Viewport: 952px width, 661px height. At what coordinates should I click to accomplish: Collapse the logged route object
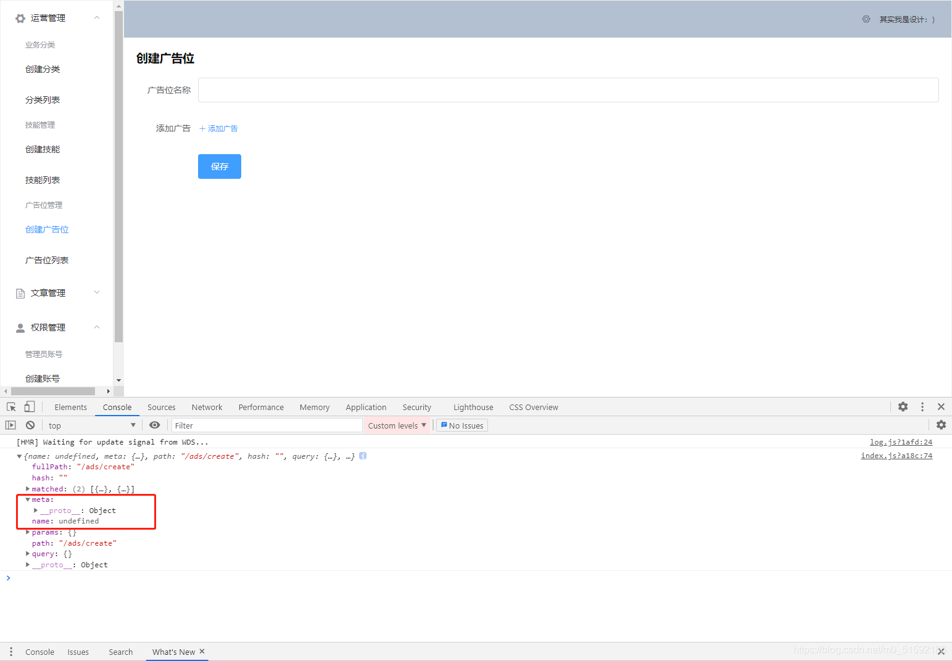coord(19,456)
